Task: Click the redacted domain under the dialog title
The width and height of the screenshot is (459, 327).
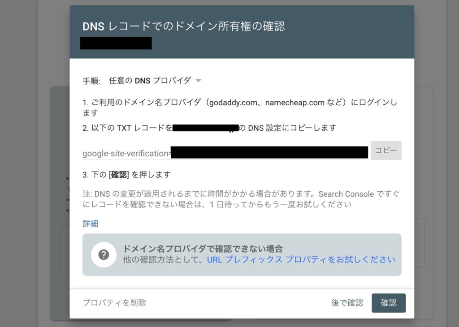Action: pos(116,43)
